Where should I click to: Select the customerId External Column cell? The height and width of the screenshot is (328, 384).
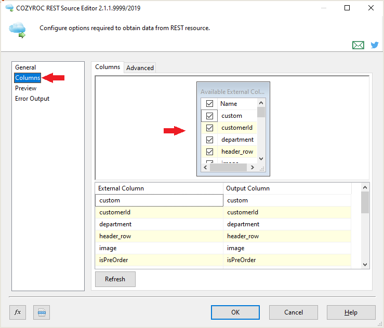click(159, 212)
